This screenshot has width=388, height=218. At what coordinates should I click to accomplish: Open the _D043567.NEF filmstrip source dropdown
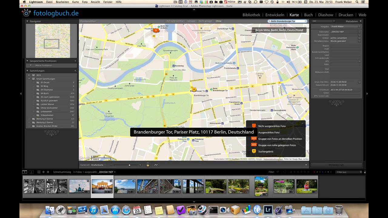click(107, 172)
